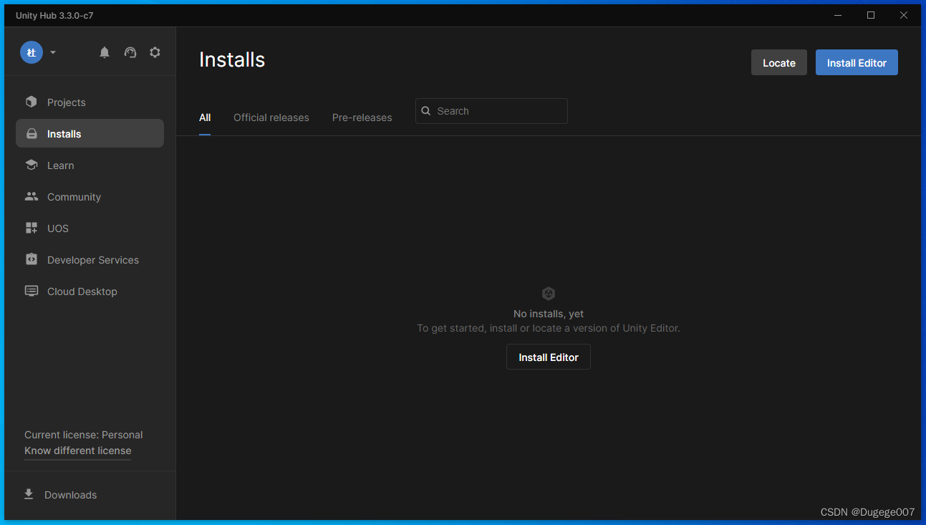Open the UOS section
This screenshot has height=525, width=926.
90,228
